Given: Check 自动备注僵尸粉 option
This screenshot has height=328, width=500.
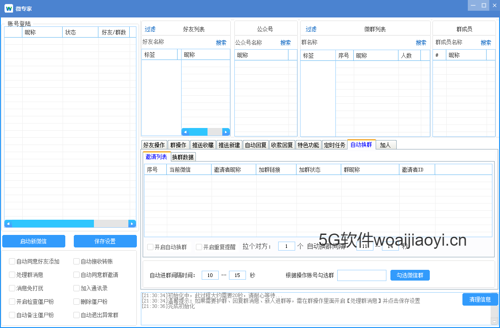Looking at the screenshot, I should [12, 315].
